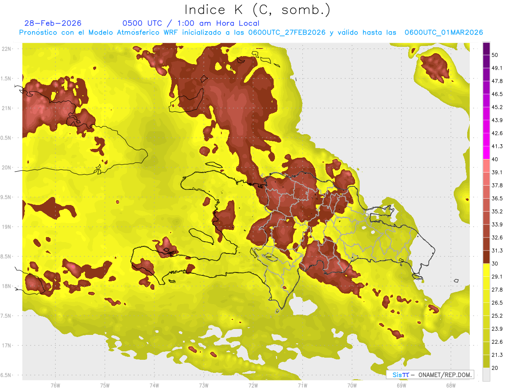Click the legend value '39.1'
Image resolution: width=506 pixels, height=391 pixels.
pyautogui.click(x=497, y=172)
